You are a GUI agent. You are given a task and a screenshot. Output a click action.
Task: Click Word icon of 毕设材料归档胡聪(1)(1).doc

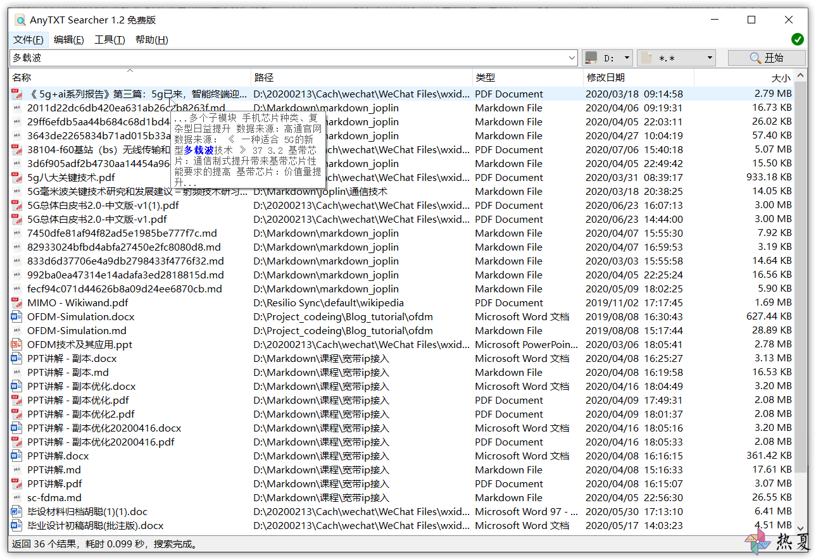17,512
